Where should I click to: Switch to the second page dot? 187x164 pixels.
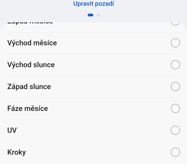tap(98, 15)
